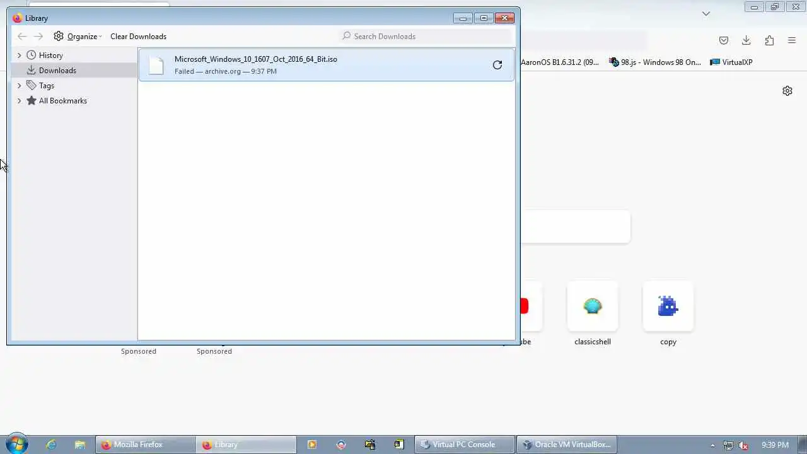
Task: Click the network tray icon
Action: click(728, 445)
